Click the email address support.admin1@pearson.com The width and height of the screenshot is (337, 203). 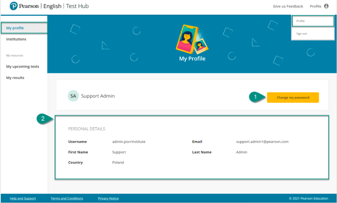262,142
